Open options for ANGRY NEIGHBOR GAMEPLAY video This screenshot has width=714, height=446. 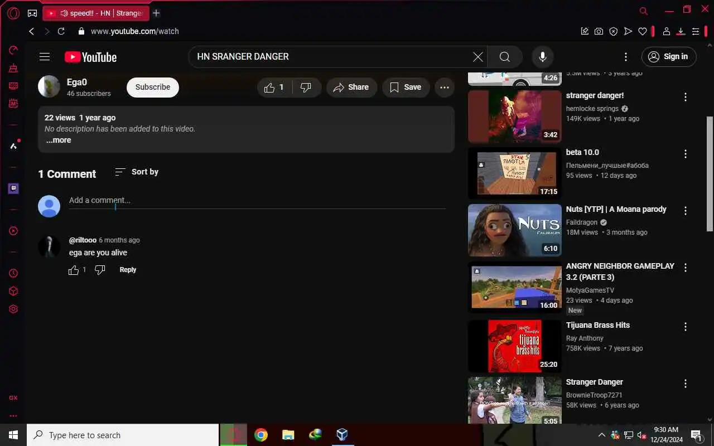pos(686,268)
